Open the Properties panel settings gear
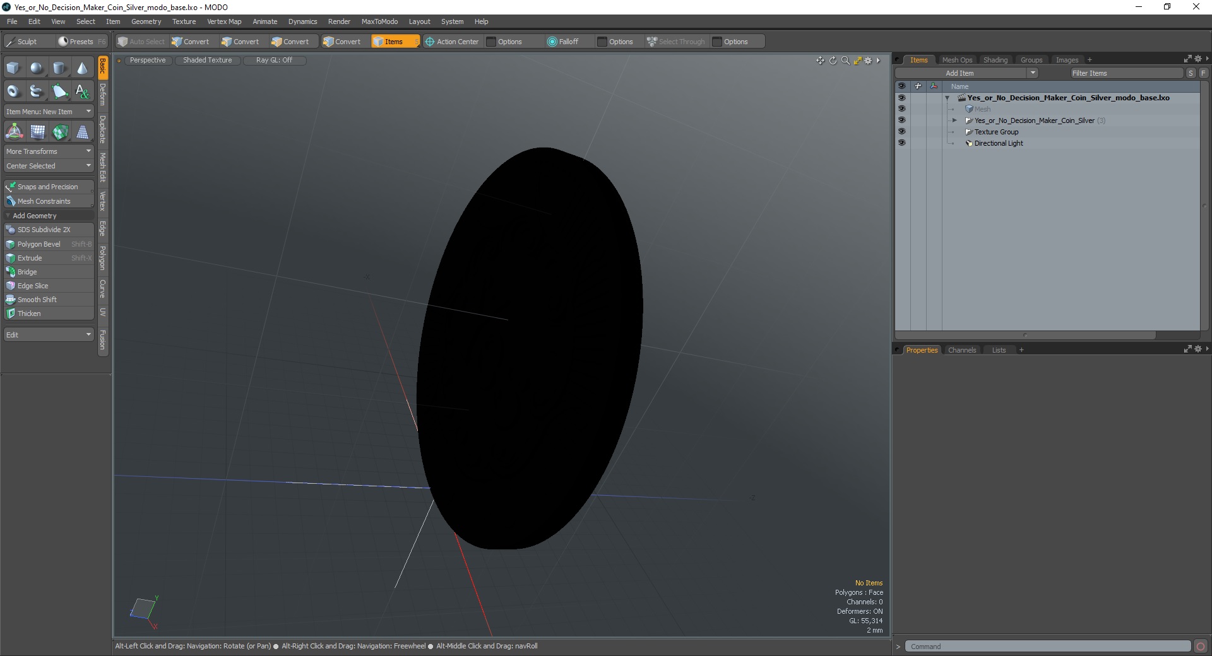 [x=1198, y=349]
